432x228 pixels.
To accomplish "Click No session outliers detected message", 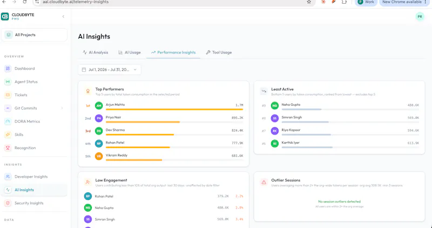I will 340,202.
